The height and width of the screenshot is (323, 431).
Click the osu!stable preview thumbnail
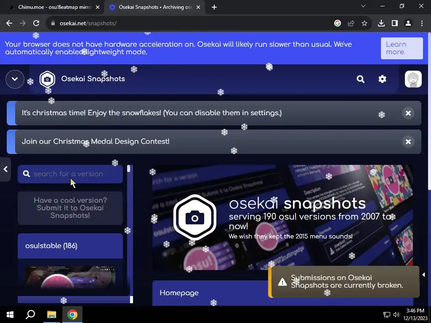70,277
